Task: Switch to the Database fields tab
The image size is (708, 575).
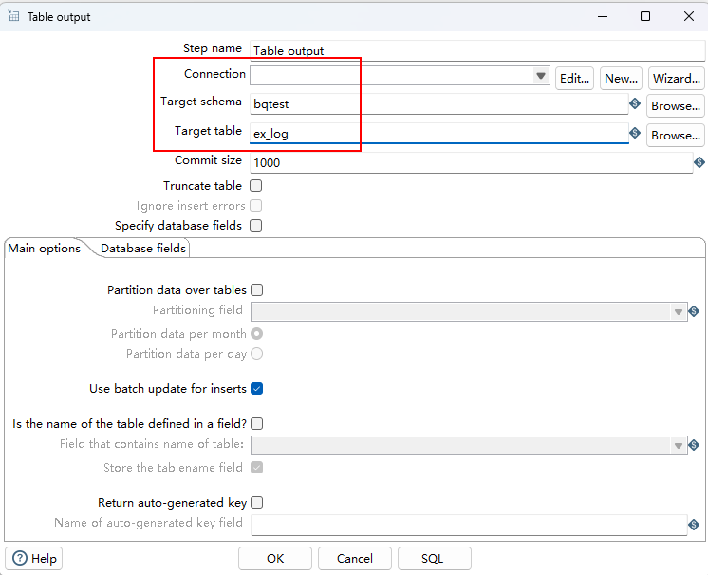Action: pos(143,249)
